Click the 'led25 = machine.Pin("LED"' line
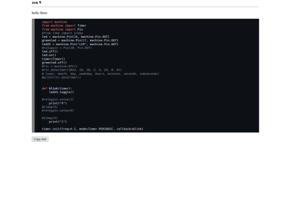Viewport: 291px width, 218px height. point(80,44)
